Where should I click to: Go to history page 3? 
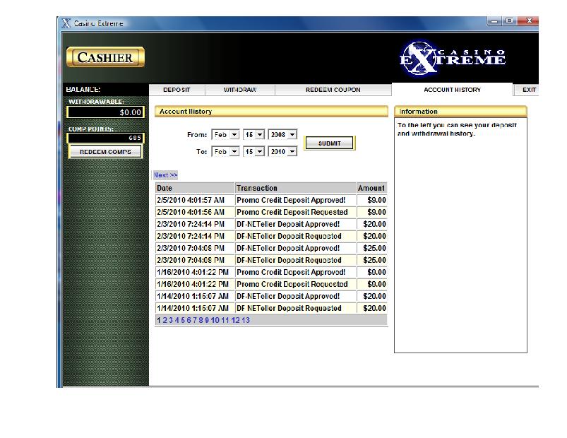click(171, 320)
